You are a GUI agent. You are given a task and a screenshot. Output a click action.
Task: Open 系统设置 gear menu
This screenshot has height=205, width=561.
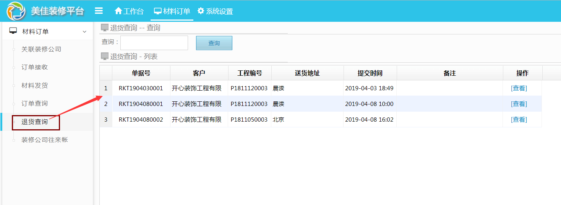coord(215,11)
